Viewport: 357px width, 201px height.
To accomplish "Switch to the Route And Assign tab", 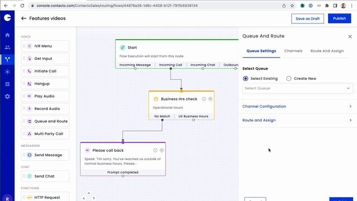I will [327, 51].
